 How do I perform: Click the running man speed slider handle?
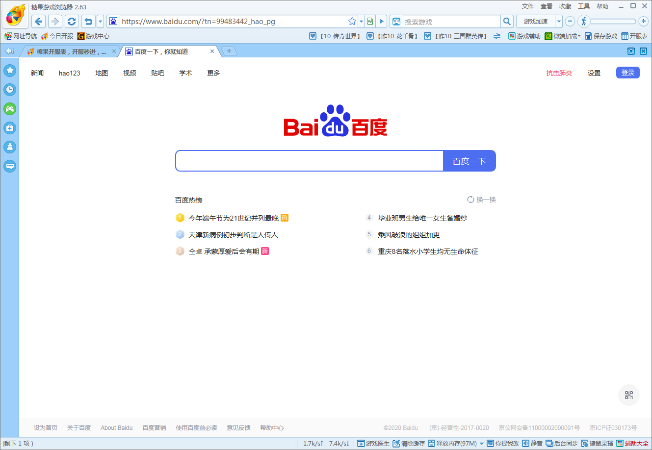point(584,22)
